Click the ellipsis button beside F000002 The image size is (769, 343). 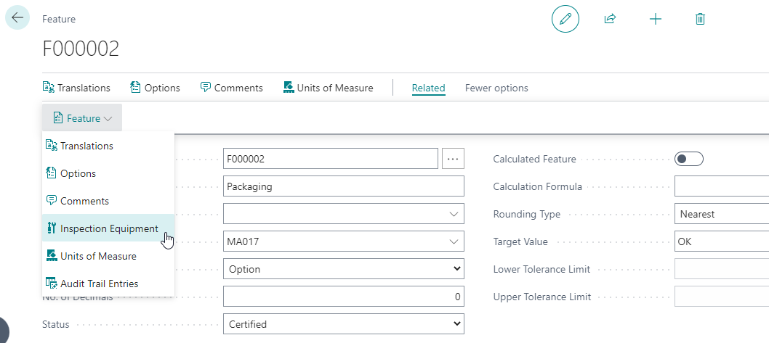453,159
